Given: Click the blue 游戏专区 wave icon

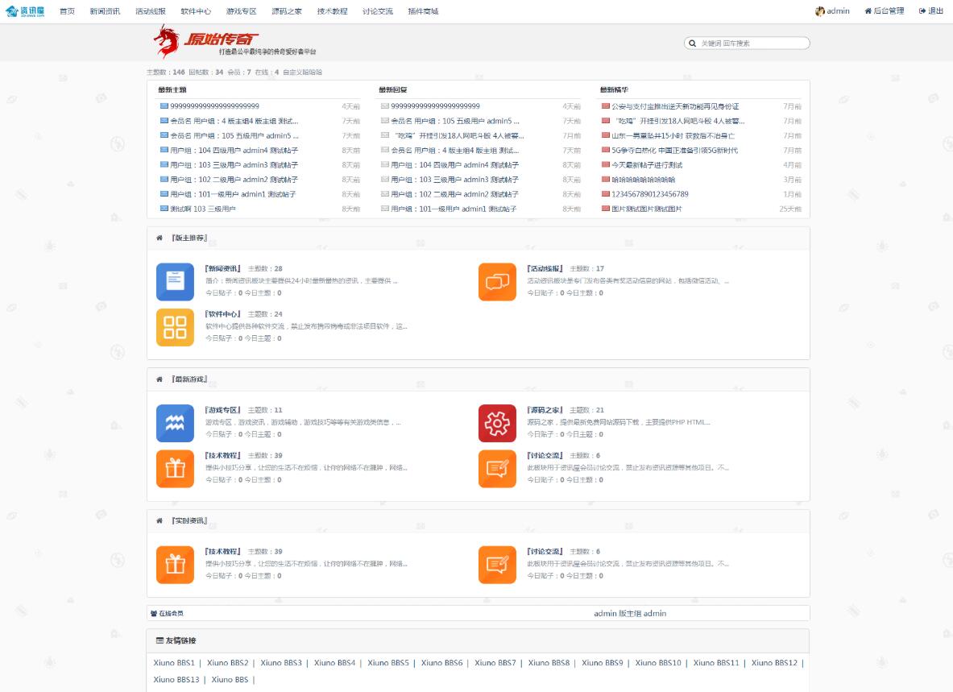Looking at the screenshot, I should [x=175, y=423].
